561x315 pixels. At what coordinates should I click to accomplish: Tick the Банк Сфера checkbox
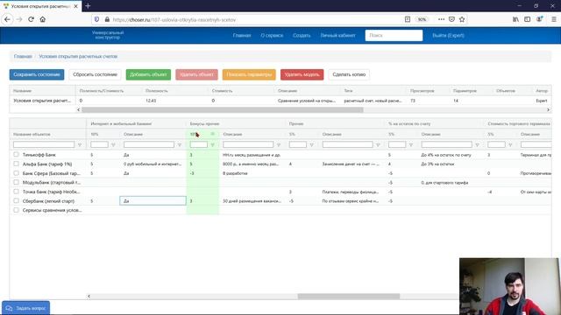[16, 173]
